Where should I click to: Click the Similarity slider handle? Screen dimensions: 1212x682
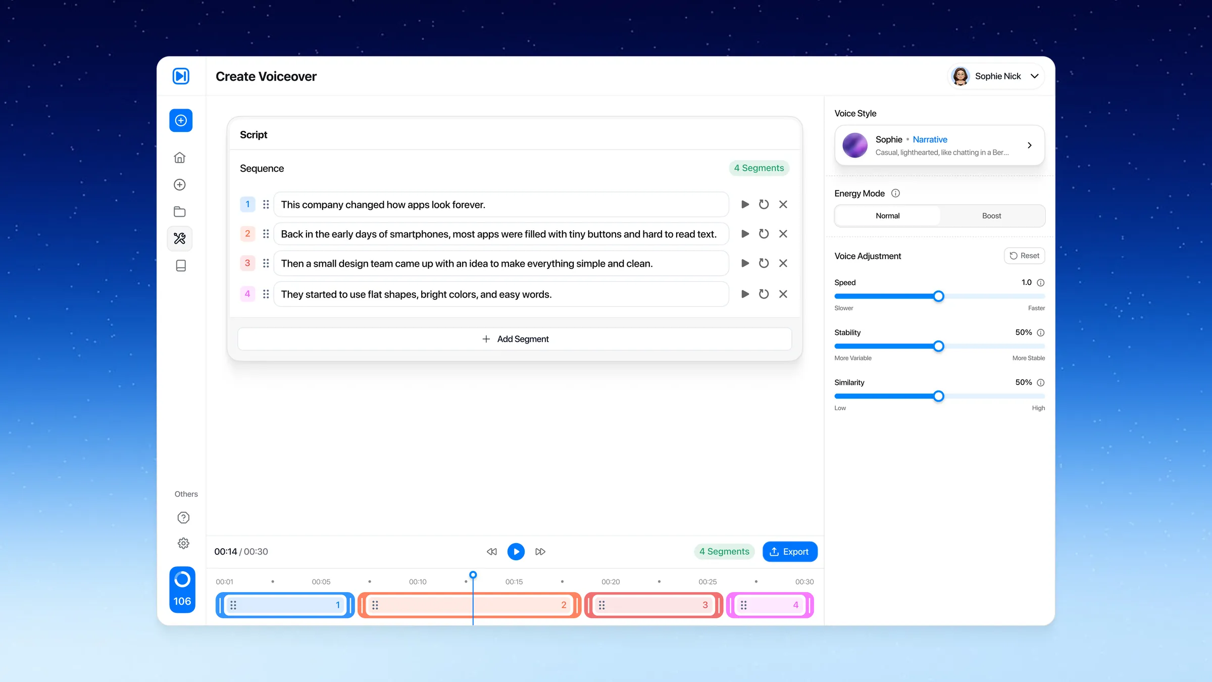(x=938, y=397)
